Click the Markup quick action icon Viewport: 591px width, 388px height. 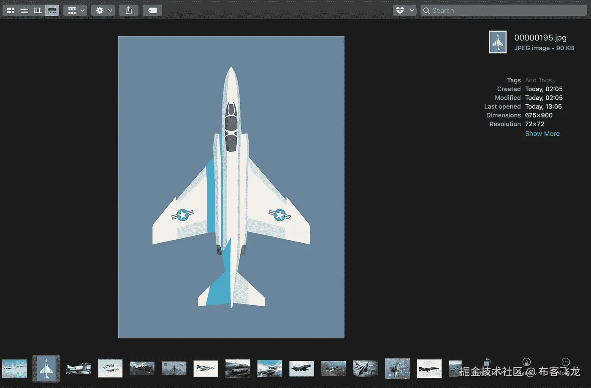[526, 362]
